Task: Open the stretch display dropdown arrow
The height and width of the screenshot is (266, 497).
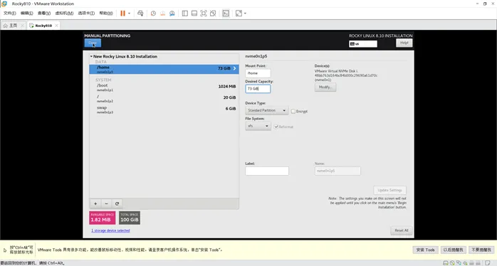Action: [x=245, y=14]
